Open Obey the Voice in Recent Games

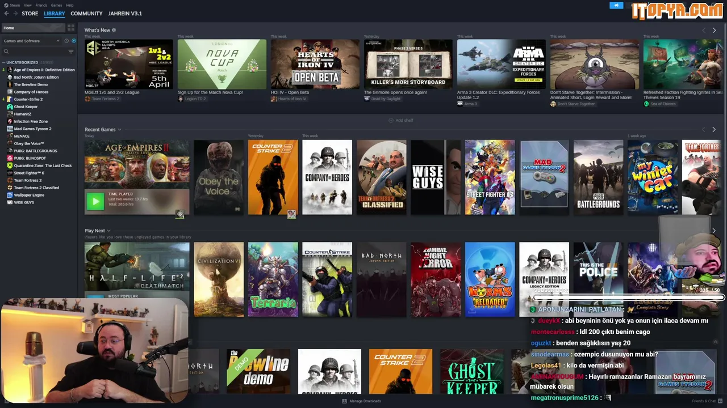219,177
